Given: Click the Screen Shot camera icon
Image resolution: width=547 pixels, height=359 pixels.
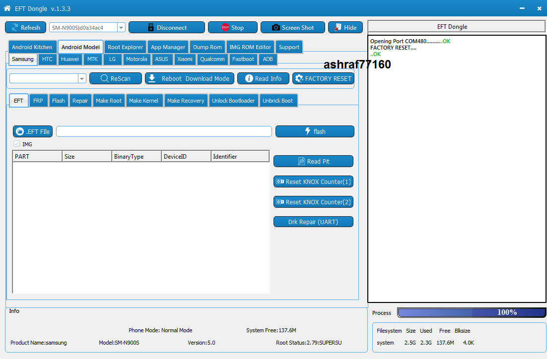Looking at the screenshot, I should click(275, 28).
